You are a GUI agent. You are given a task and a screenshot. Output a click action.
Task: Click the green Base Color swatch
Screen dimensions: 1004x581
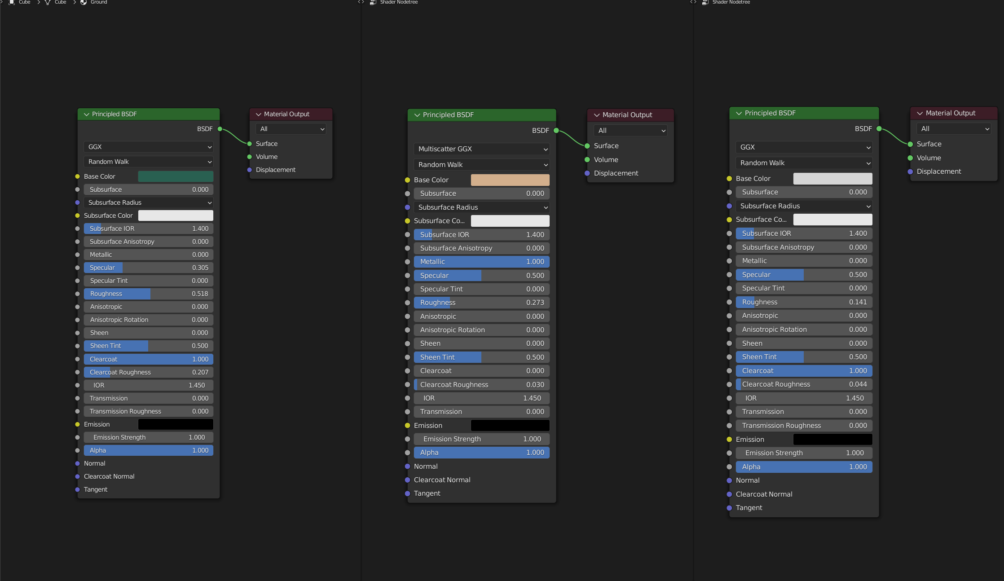point(176,176)
